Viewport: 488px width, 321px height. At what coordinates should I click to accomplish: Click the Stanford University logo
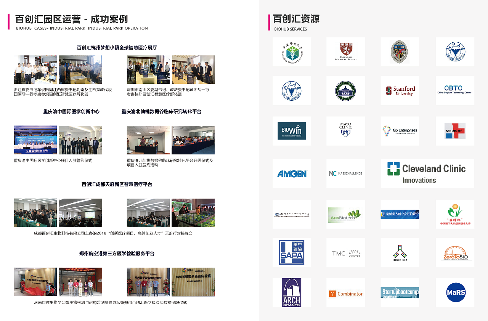(x=400, y=91)
